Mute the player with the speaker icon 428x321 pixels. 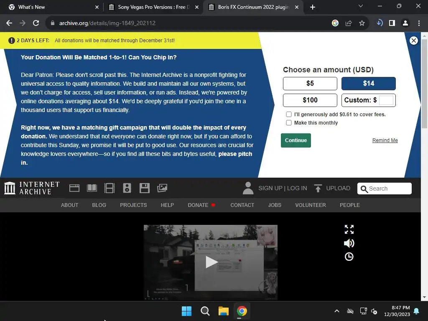coord(349,243)
